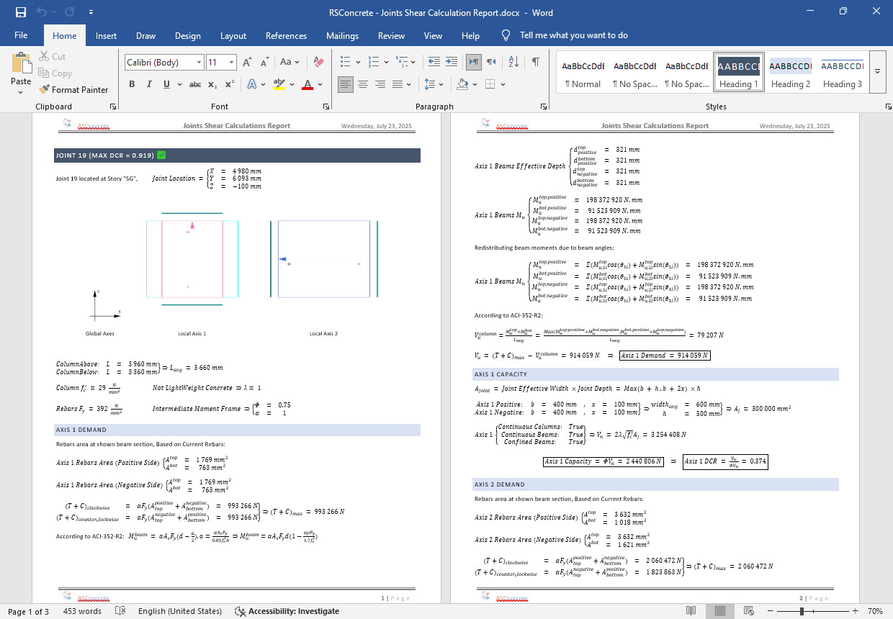
Task: Toggle Italic formatting
Action: pos(149,84)
